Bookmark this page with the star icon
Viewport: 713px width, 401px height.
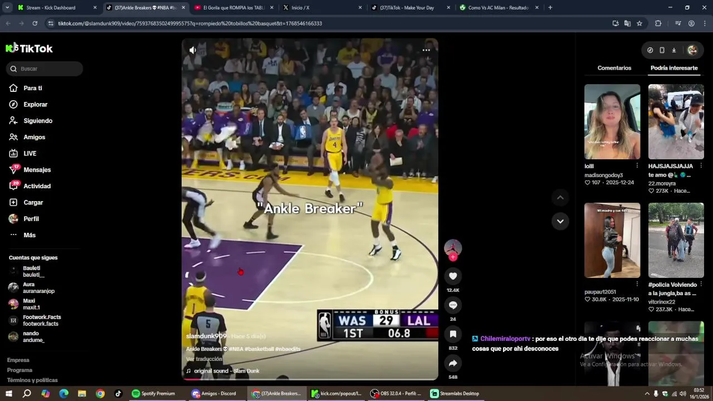[639, 23]
